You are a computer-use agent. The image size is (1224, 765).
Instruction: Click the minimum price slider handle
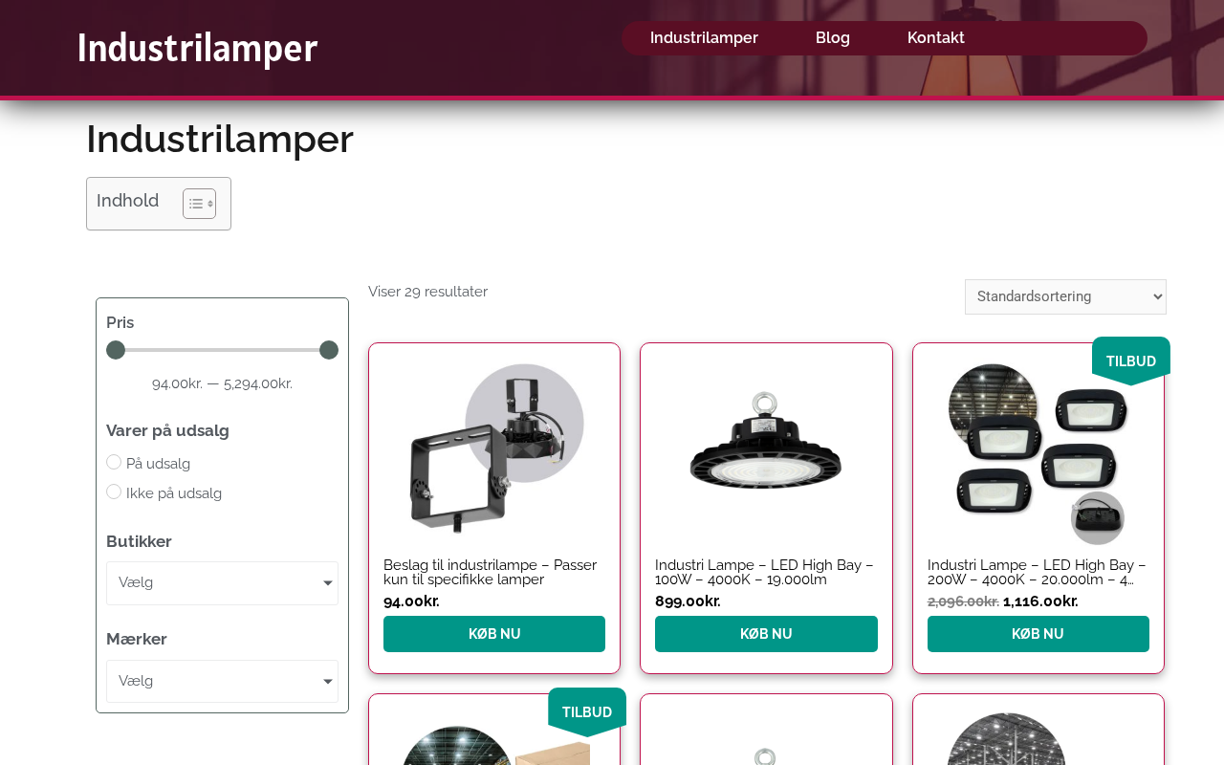(x=116, y=350)
